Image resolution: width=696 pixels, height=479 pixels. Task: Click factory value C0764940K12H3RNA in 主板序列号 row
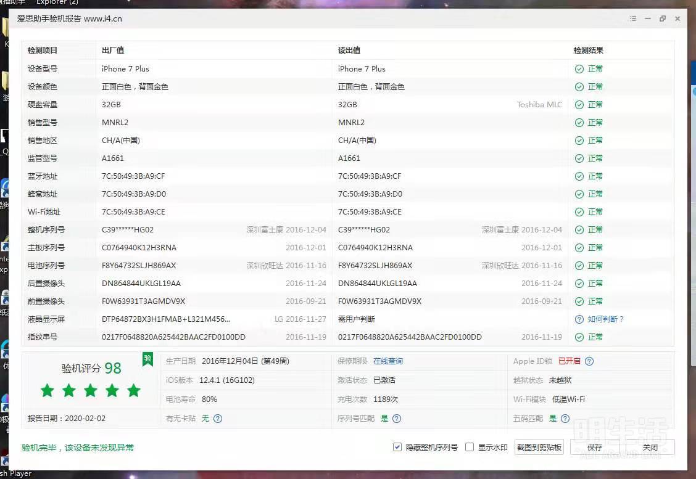139,247
